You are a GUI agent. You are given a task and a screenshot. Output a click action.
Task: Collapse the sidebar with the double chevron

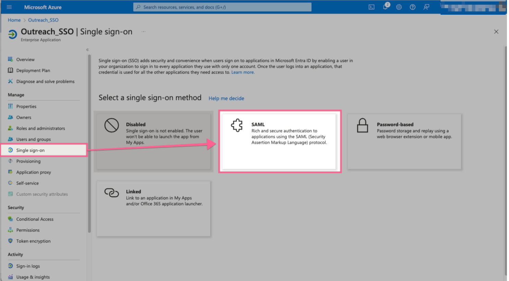click(87, 50)
